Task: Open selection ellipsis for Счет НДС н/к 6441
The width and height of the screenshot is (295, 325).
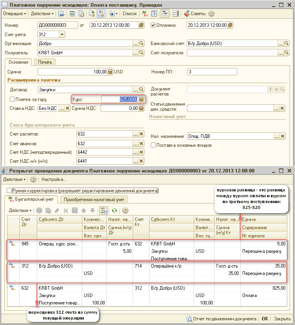Action: point(135,161)
